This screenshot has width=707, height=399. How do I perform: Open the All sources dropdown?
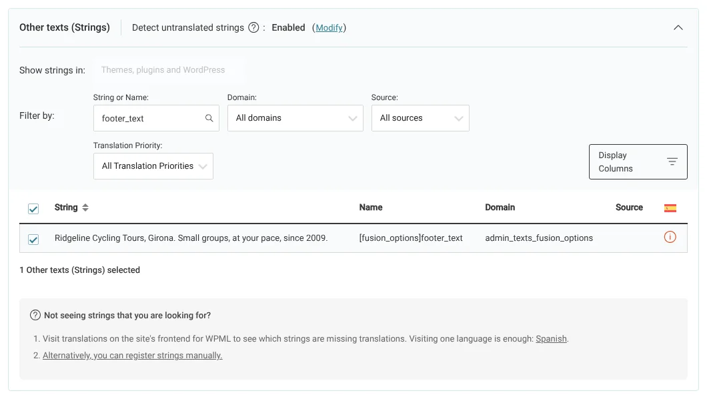(420, 118)
